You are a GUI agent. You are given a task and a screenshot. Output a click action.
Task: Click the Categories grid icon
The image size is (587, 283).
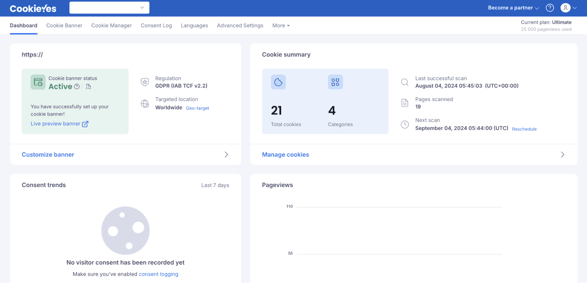pyautogui.click(x=335, y=82)
